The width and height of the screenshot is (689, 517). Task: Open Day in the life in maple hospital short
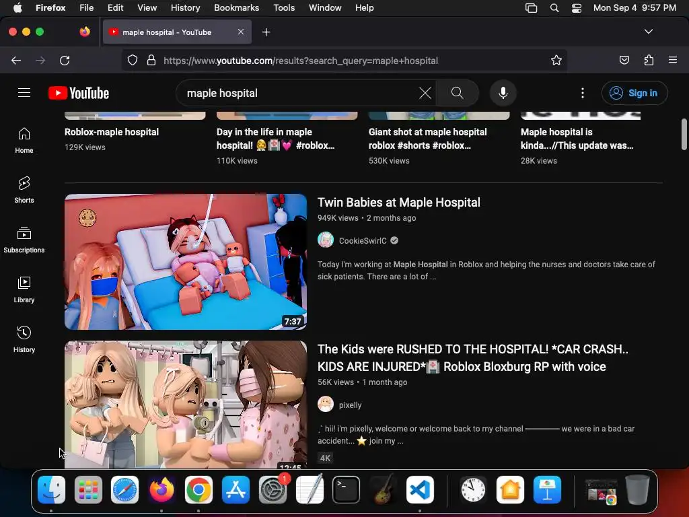pyautogui.click(x=275, y=139)
